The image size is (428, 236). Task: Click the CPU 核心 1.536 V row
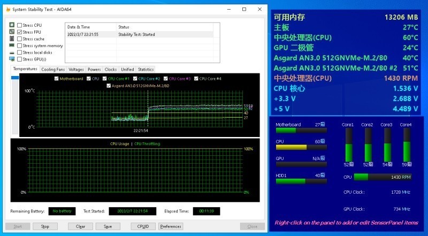346,88
